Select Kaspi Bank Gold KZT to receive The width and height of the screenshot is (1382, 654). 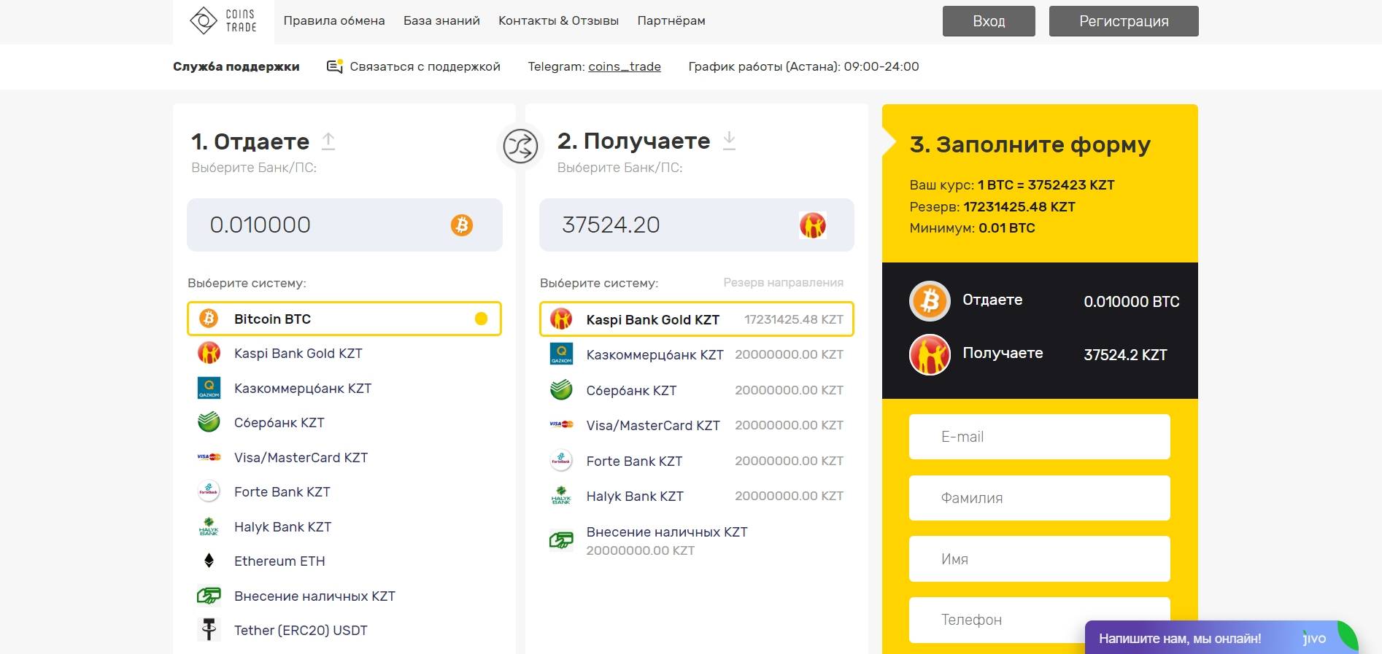(x=697, y=319)
